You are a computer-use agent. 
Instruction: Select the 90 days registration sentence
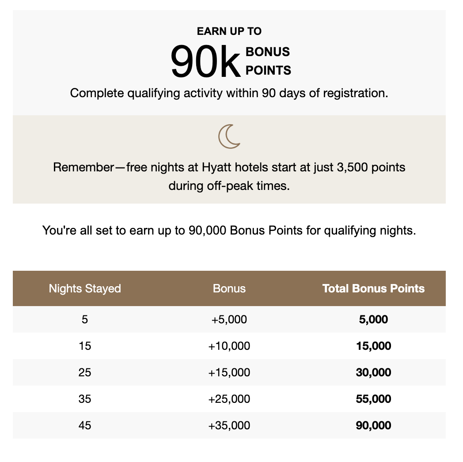[x=229, y=93]
